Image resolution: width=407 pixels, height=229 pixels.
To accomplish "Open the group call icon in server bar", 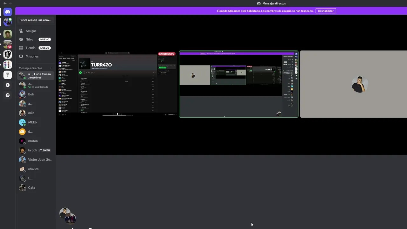I will point(8,22).
